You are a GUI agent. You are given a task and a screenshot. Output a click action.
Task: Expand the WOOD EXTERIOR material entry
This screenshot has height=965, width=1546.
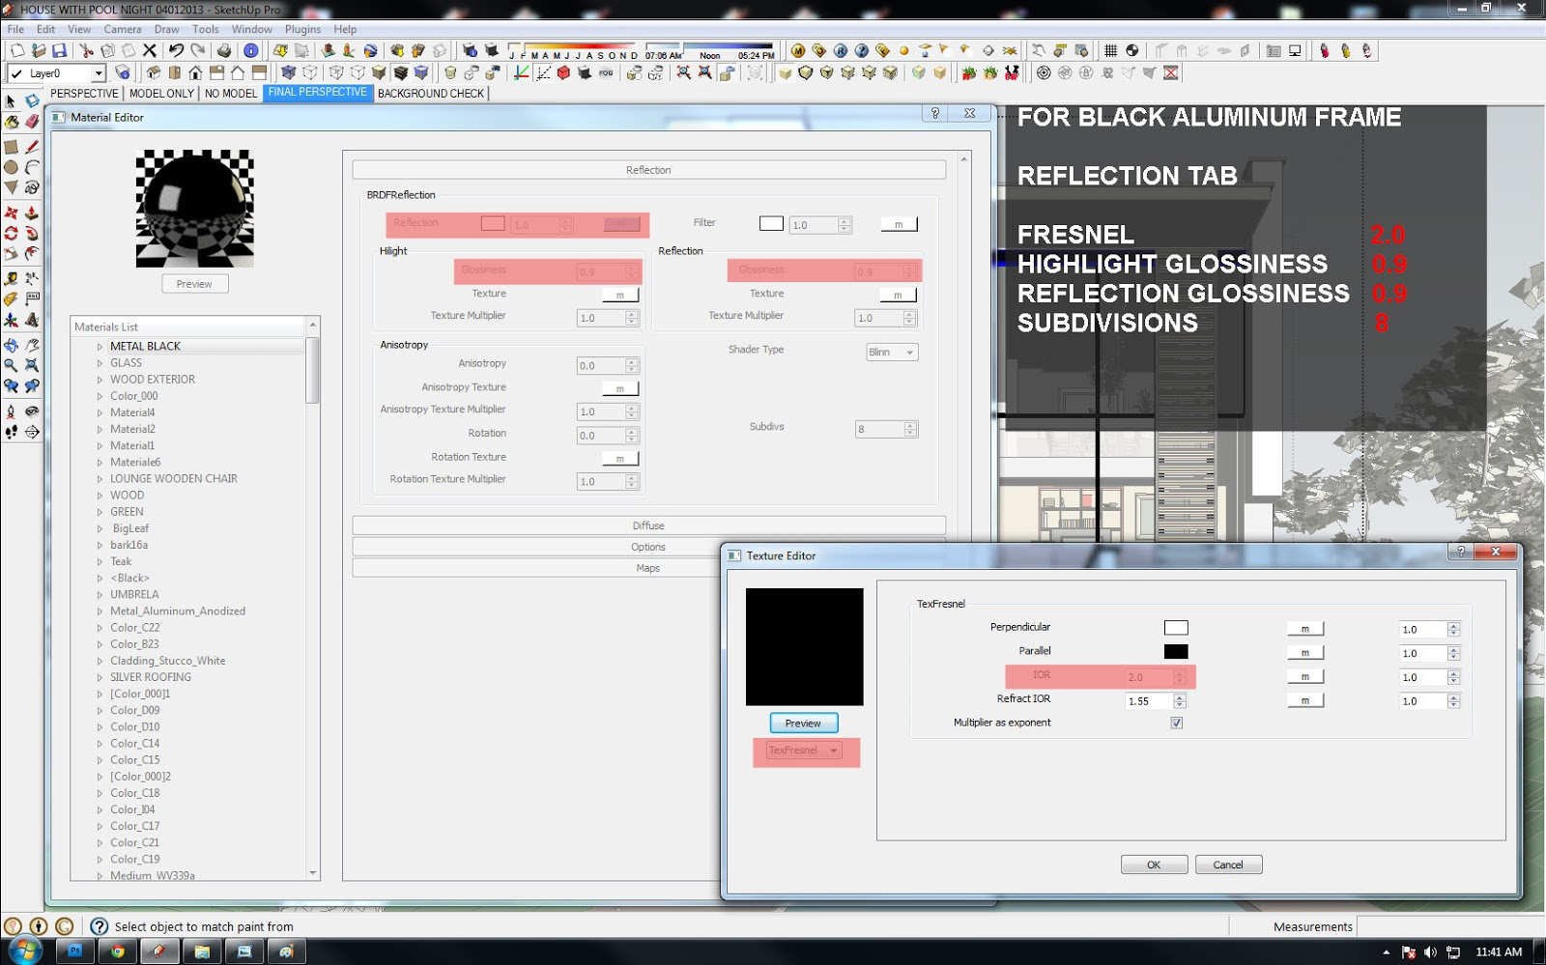100,380
